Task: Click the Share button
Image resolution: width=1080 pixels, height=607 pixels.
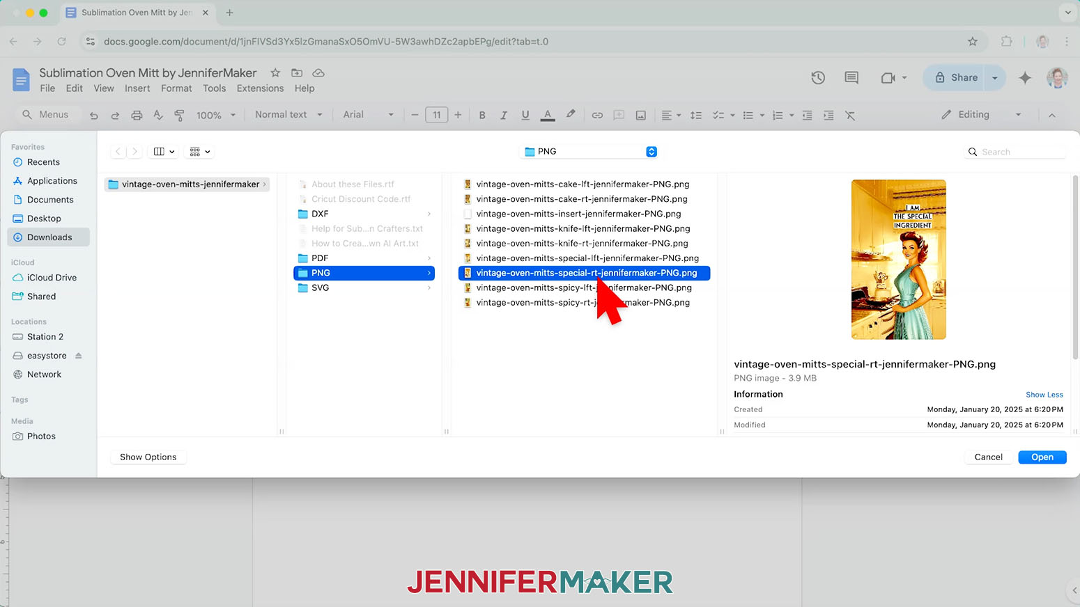Action: tap(955, 78)
